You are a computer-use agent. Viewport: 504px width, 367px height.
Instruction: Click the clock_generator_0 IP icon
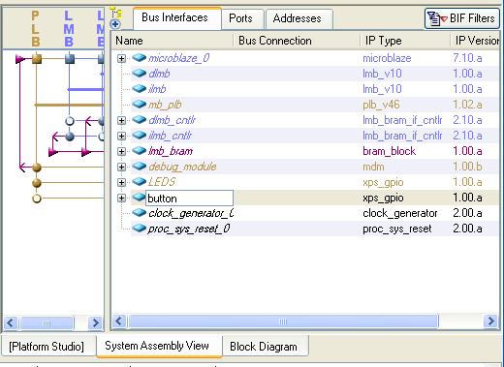pyautogui.click(x=140, y=212)
